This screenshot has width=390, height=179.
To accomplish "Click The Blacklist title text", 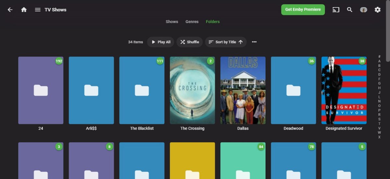I will (x=142, y=128).
